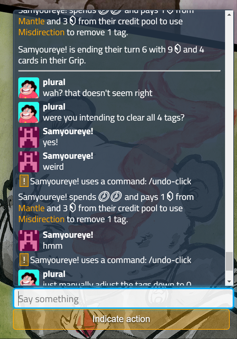The width and height of the screenshot is (237, 339).
Task: Click the chat scrollbar up arrow
Action: pyautogui.click(x=229, y=15)
